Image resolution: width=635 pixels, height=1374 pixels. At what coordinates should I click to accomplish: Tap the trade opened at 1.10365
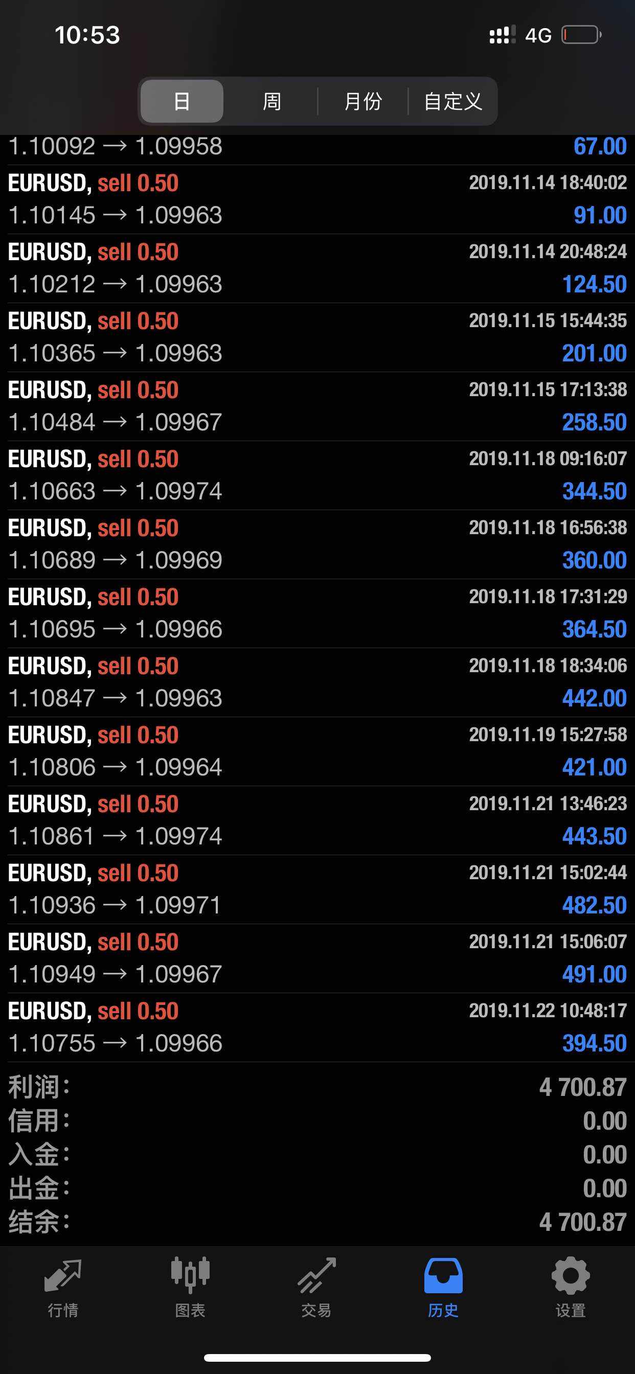point(318,337)
